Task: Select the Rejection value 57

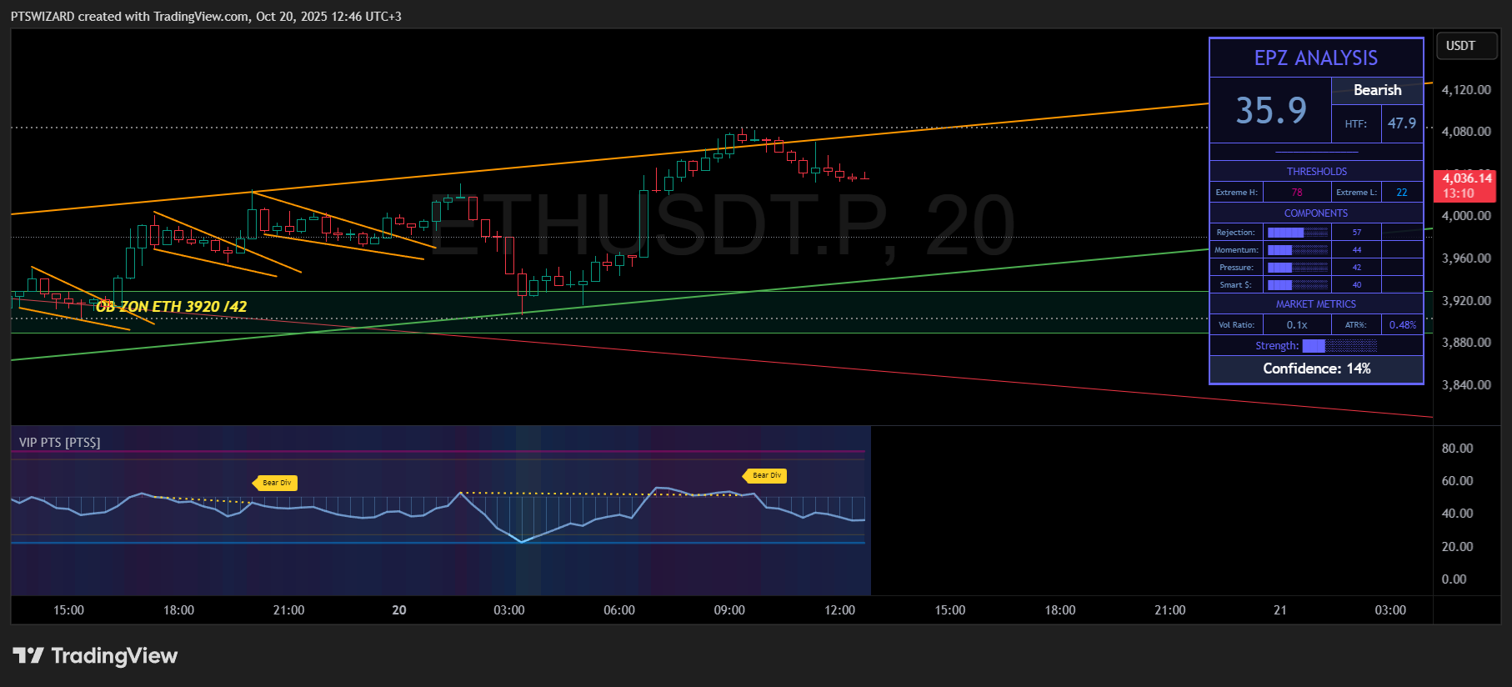Action: tap(1357, 233)
